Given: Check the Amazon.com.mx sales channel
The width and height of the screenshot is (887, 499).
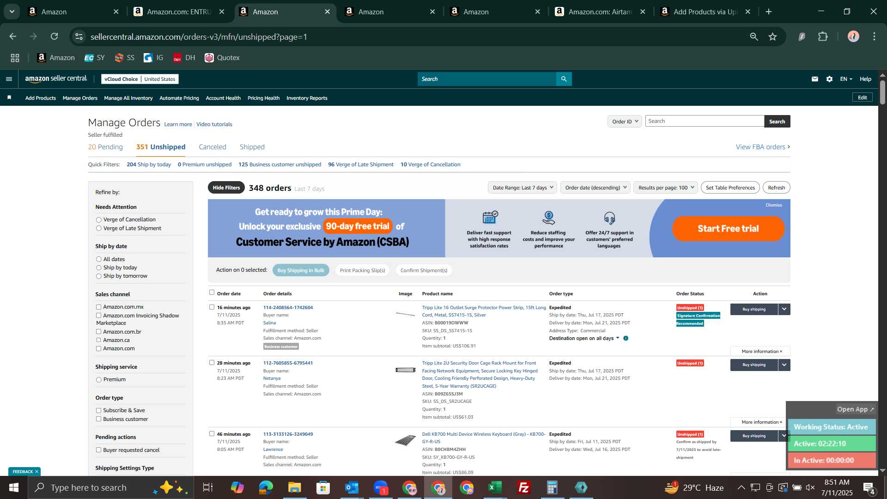Looking at the screenshot, I should click(98, 307).
